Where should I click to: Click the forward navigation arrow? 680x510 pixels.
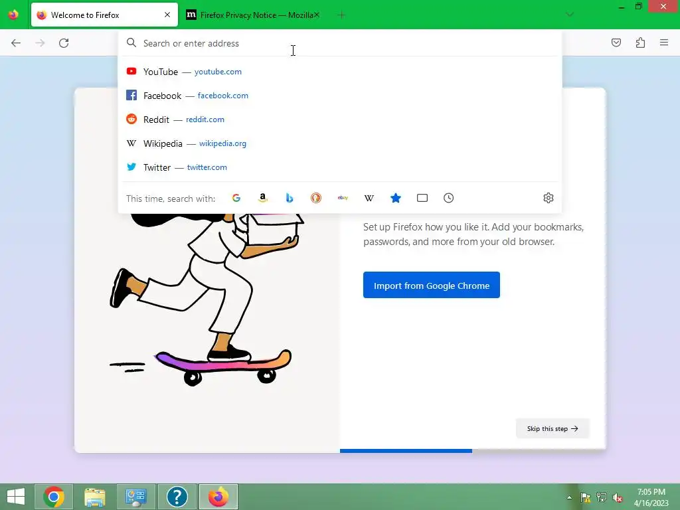(40, 43)
